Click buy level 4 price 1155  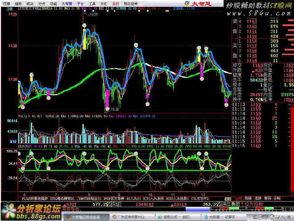(x=252, y=56)
